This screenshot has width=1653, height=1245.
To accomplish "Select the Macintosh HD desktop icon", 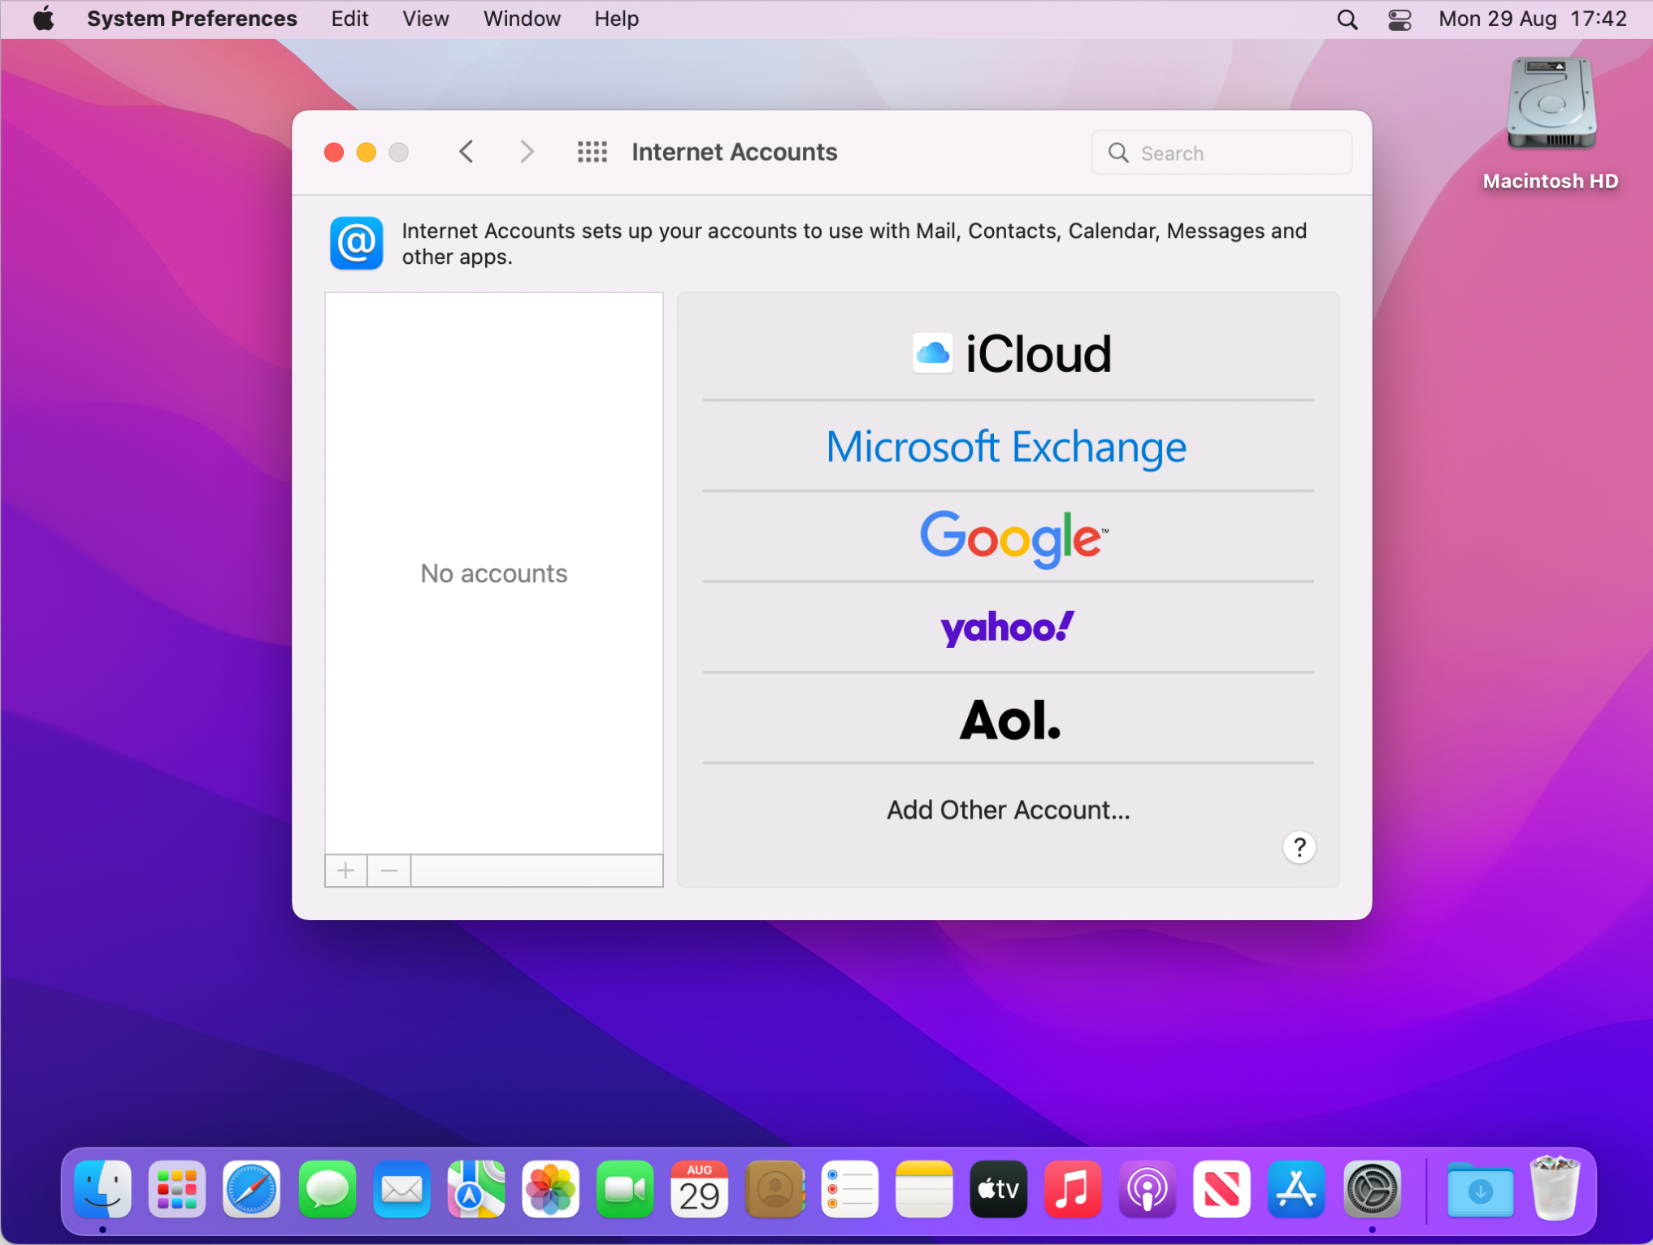I will pos(1551,123).
